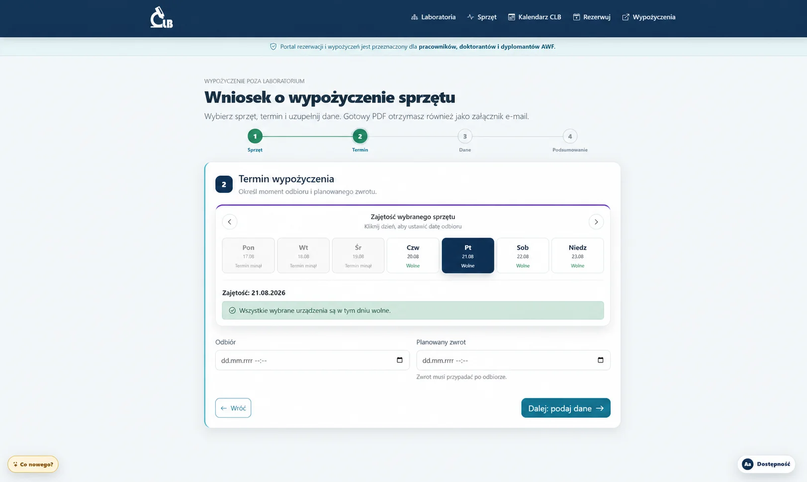This screenshot has width=807, height=482.
Task: Show previous week in availability calendar
Action: (229, 222)
